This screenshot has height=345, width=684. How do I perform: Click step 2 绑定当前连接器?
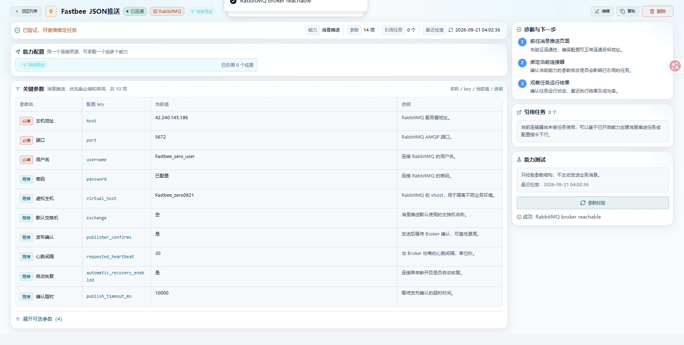click(547, 62)
